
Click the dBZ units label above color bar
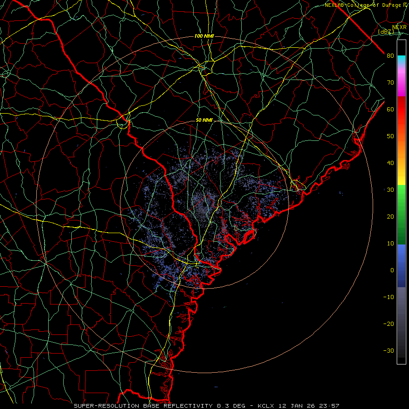coord(386,32)
